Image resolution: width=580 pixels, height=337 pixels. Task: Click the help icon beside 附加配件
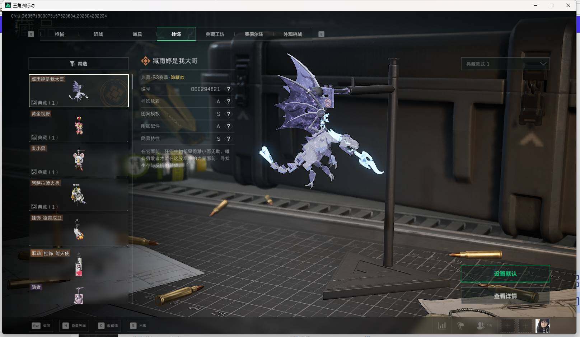[228, 126]
